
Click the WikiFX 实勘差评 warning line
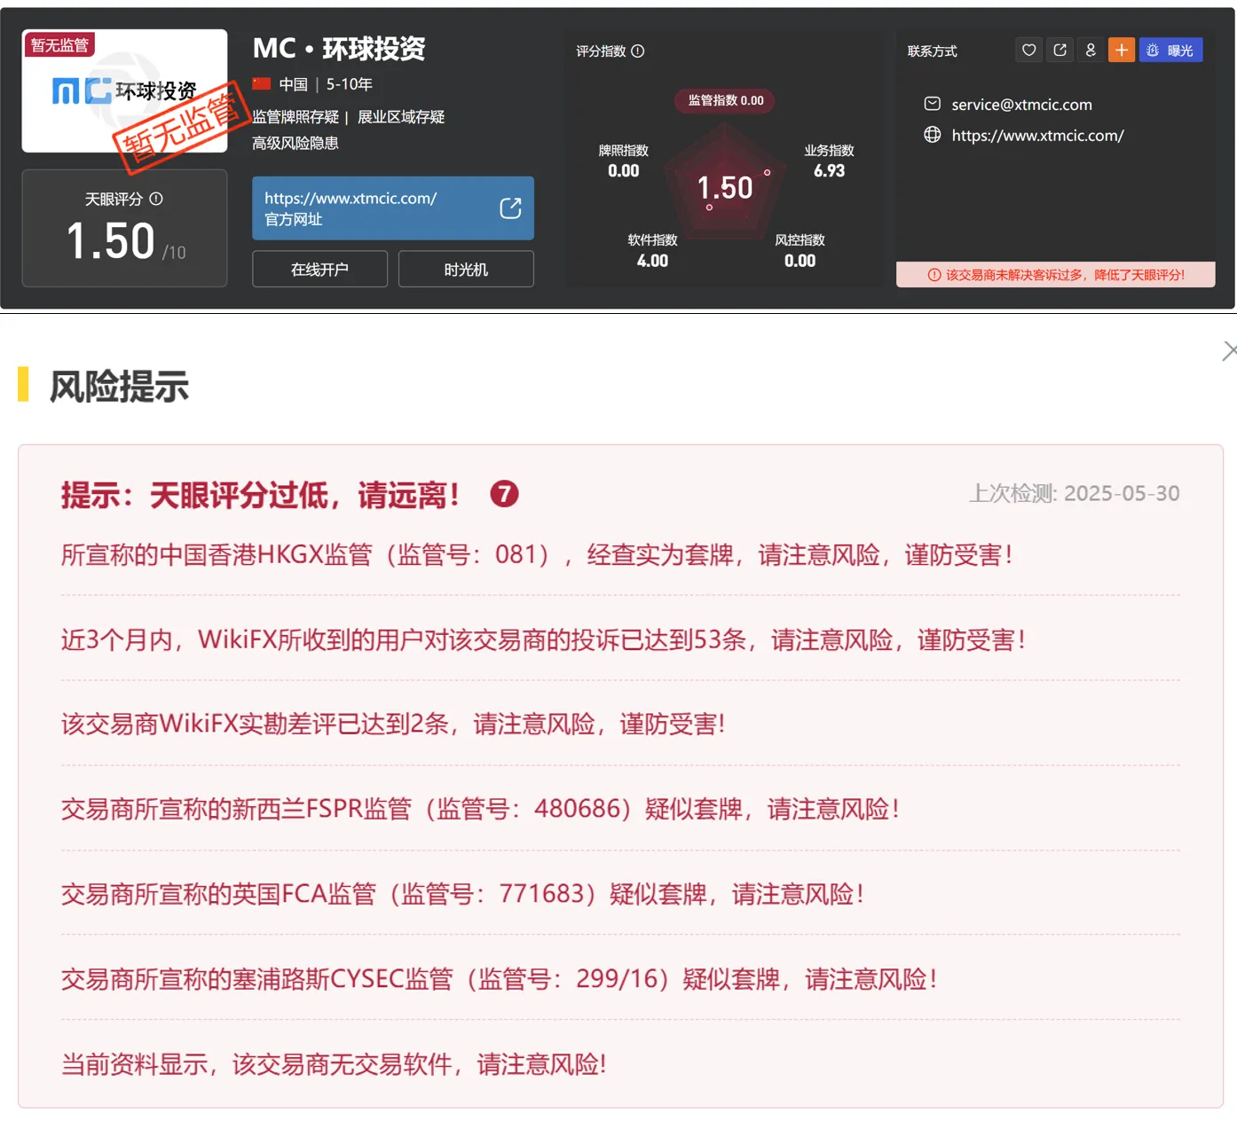tap(393, 725)
